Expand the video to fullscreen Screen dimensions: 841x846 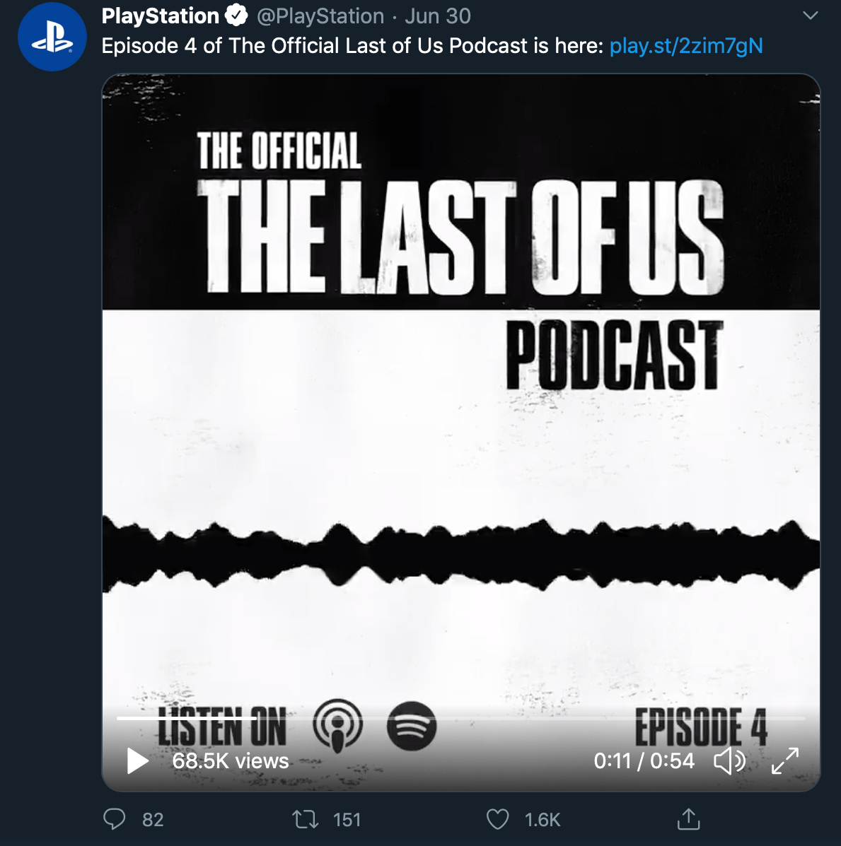784,761
